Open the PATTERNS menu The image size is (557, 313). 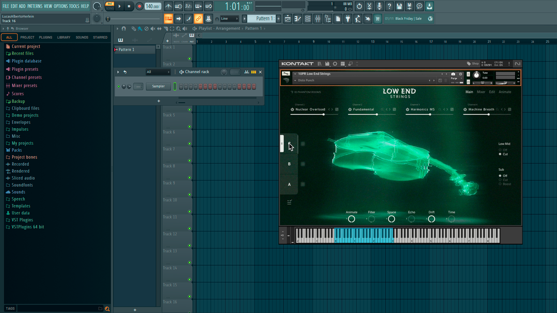click(x=35, y=6)
